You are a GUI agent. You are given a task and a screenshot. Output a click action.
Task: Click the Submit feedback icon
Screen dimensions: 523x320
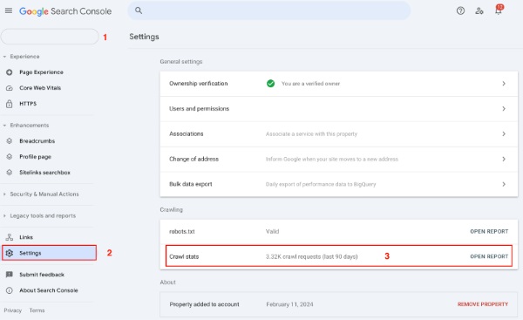(10, 275)
